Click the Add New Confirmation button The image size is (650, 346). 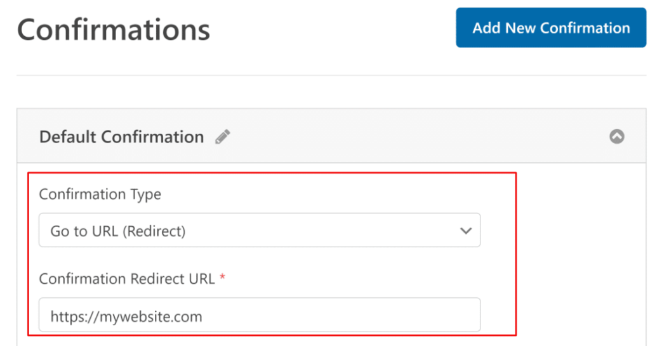[x=550, y=28]
